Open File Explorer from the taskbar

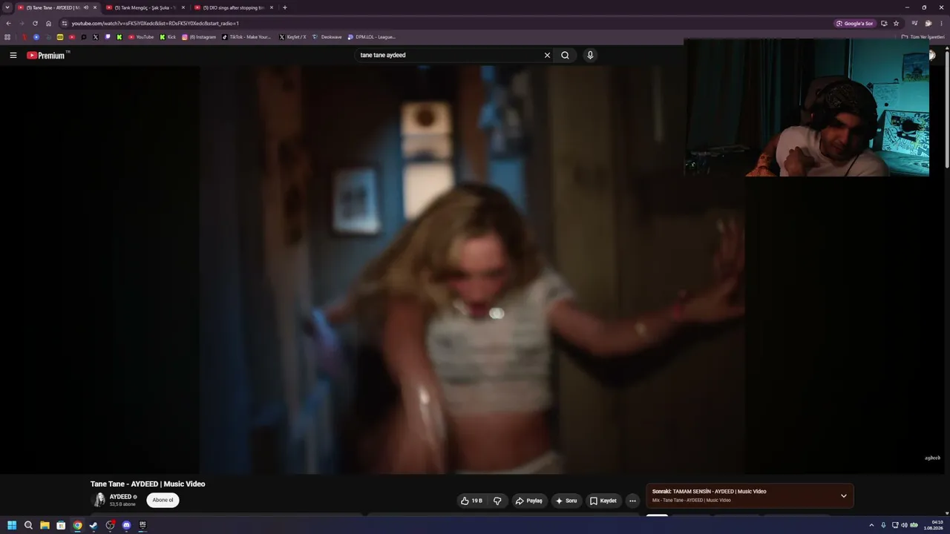45,525
